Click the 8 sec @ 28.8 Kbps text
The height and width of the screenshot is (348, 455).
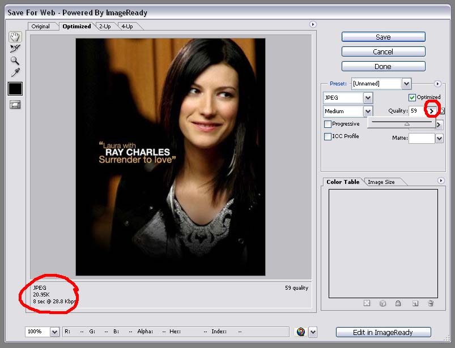tap(54, 302)
